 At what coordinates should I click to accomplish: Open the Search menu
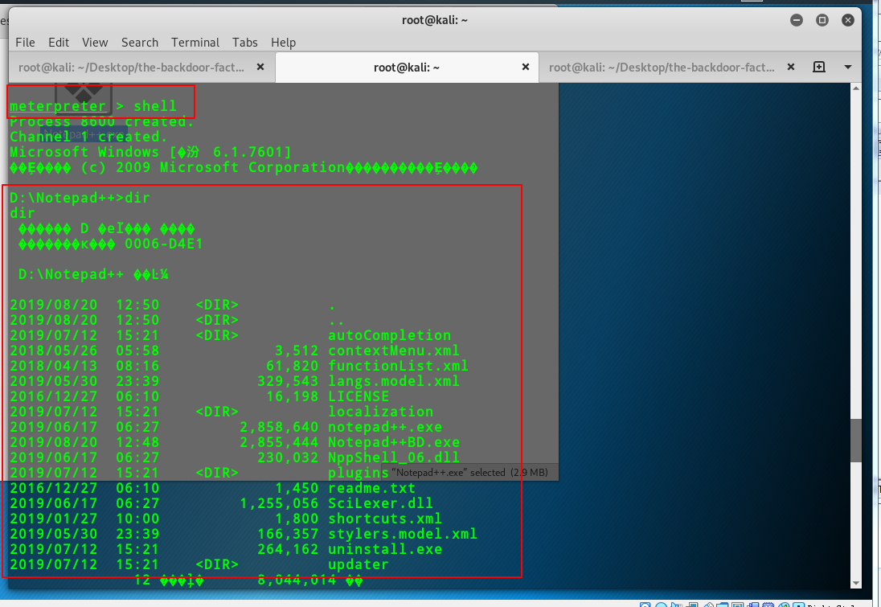click(x=140, y=43)
